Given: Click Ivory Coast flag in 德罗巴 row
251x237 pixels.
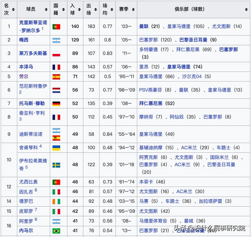Looking at the screenshot, I should (x=56, y=202).
